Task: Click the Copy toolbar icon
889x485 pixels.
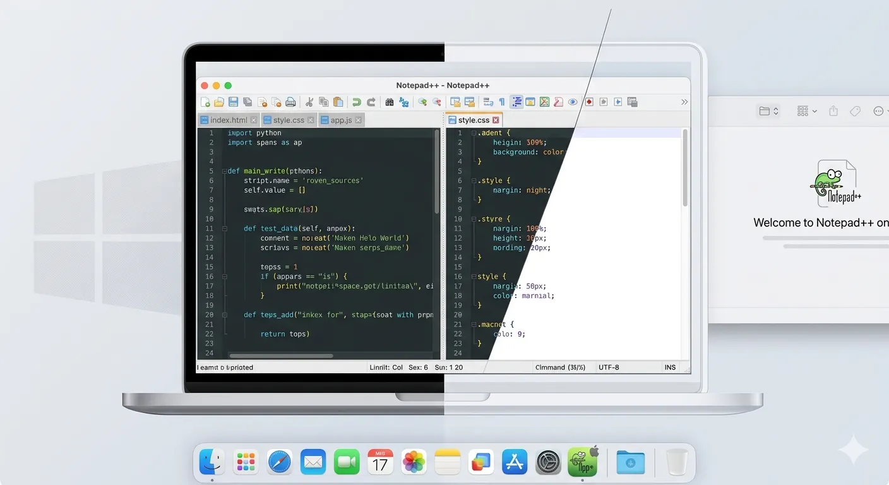Action: click(x=324, y=102)
